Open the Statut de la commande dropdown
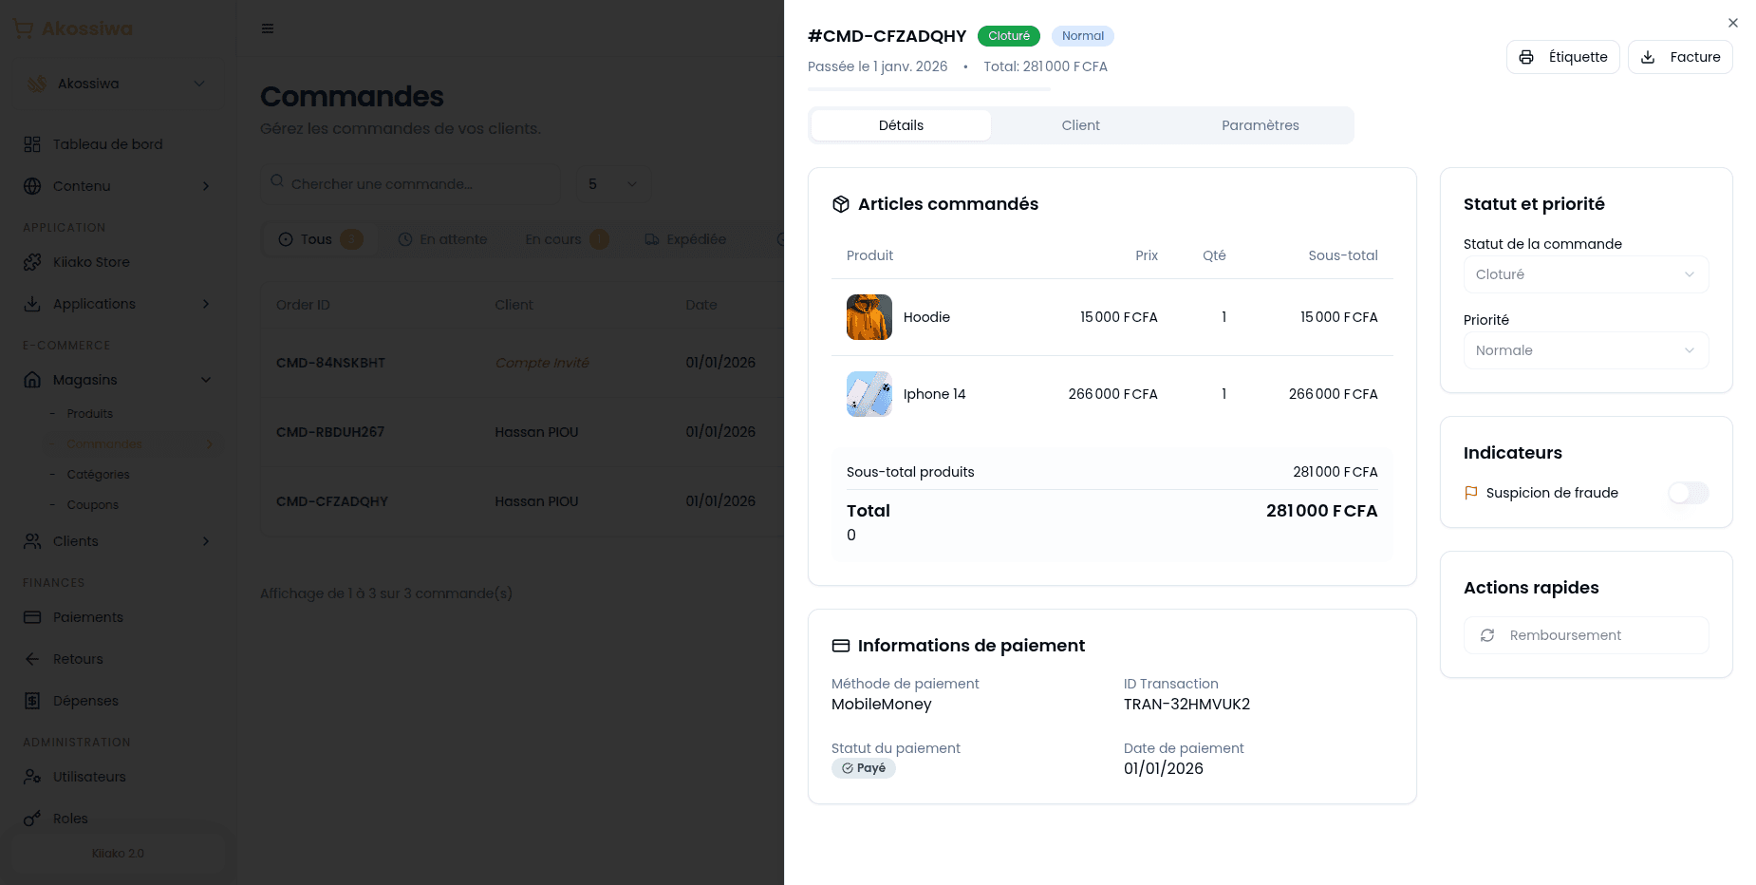The width and height of the screenshot is (1756, 885). [x=1586, y=274]
